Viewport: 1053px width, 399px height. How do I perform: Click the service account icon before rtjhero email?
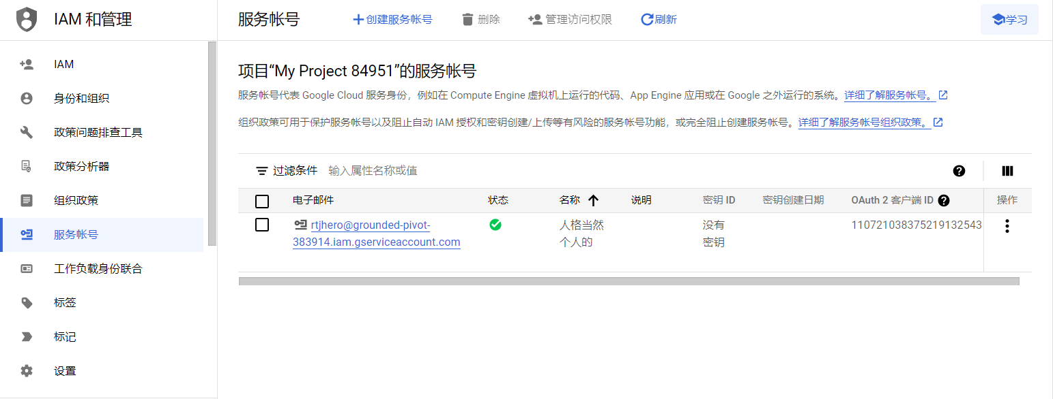pyautogui.click(x=300, y=225)
